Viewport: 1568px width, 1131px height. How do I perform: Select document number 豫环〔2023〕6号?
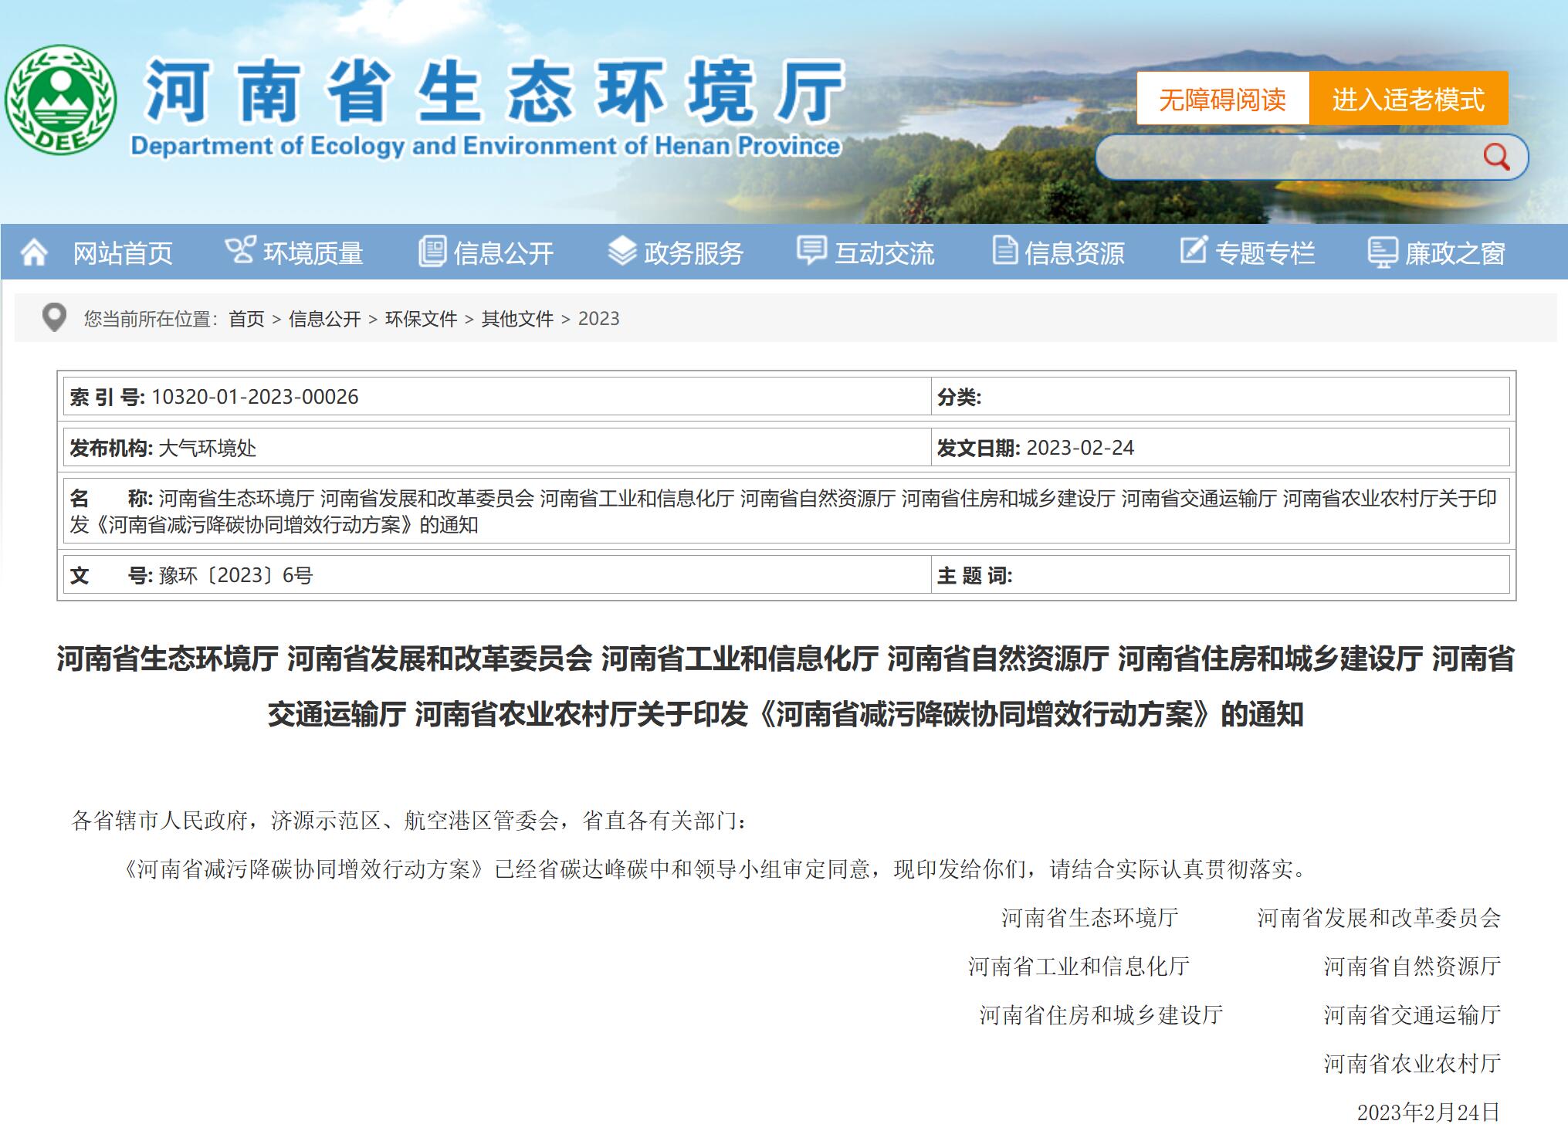point(235,575)
